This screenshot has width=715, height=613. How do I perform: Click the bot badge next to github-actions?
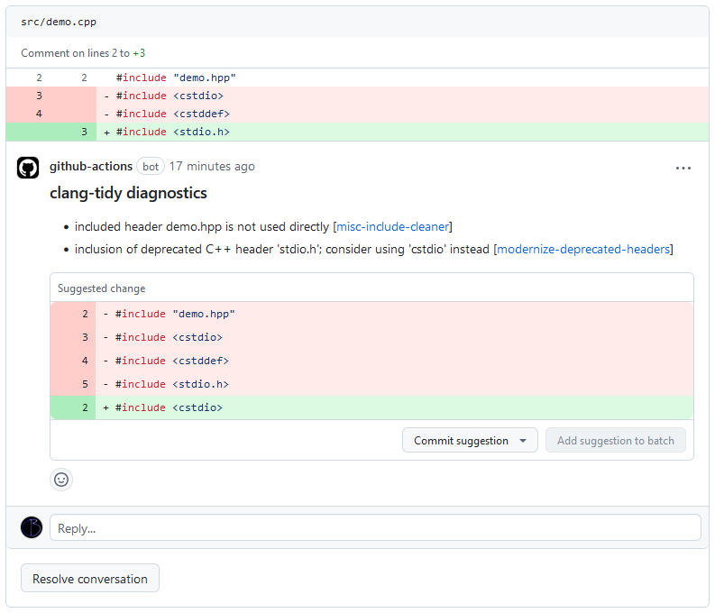(x=151, y=167)
